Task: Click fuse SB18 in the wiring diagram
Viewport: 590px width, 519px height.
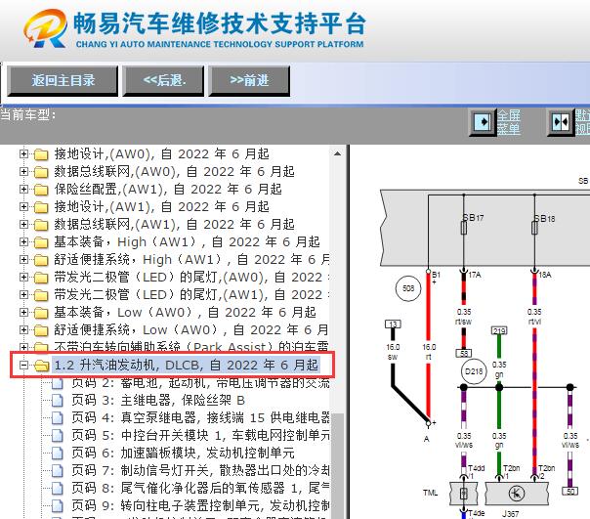Action: coord(534,228)
